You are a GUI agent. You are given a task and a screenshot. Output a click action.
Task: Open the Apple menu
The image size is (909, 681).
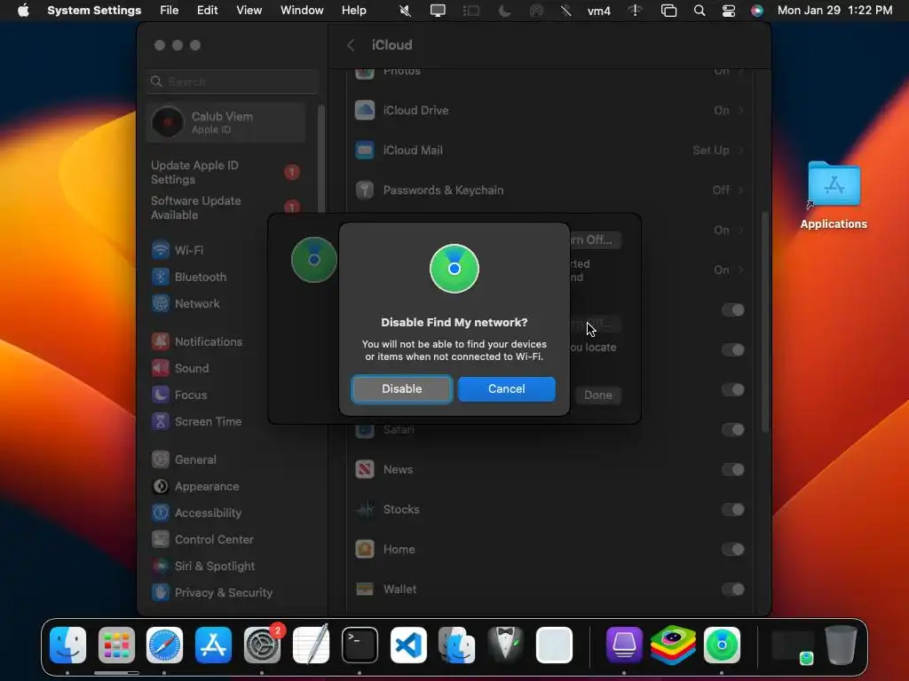23,11
